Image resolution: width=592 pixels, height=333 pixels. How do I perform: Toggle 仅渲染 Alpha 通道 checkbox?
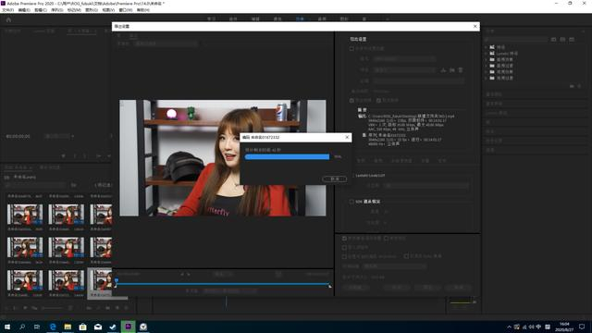tap(406, 256)
